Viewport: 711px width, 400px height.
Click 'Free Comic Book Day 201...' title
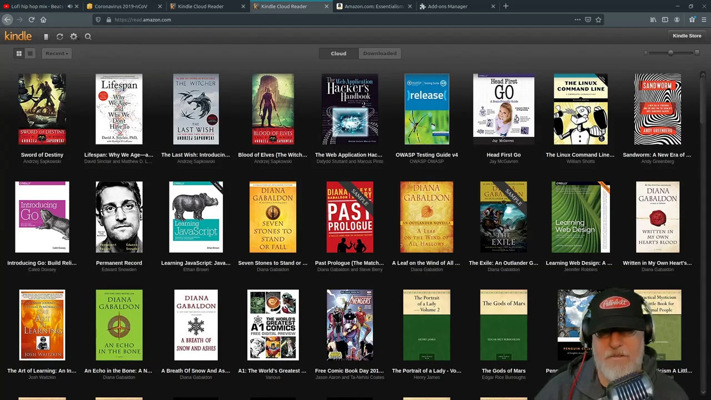click(349, 371)
